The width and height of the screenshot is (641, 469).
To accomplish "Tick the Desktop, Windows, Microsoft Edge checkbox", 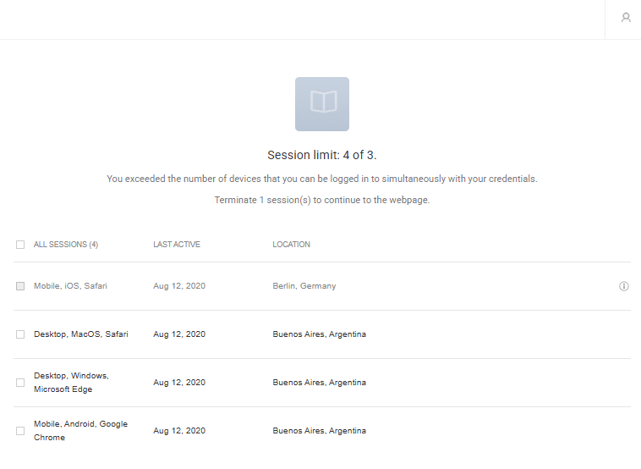I will point(20,383).
